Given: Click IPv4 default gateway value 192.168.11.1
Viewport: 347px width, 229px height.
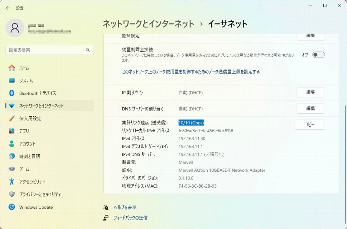Looking at the screenshot, I should click(190, 147).
